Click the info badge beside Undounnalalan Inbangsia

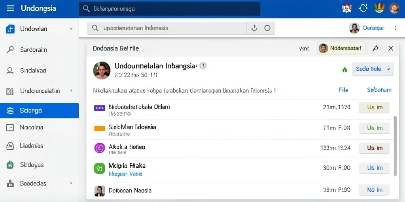203,66
